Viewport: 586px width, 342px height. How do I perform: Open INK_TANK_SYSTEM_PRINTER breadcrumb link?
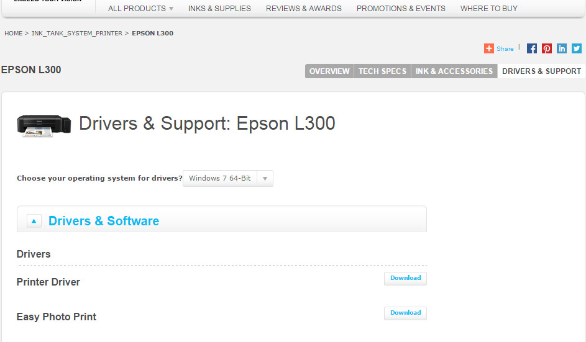[x=77, y=34]
